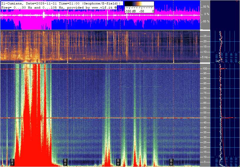Click the I1-Cumiana date header line
Image resolution: width=240 pixels, height=167 pixels.
(x=60, y=3)
